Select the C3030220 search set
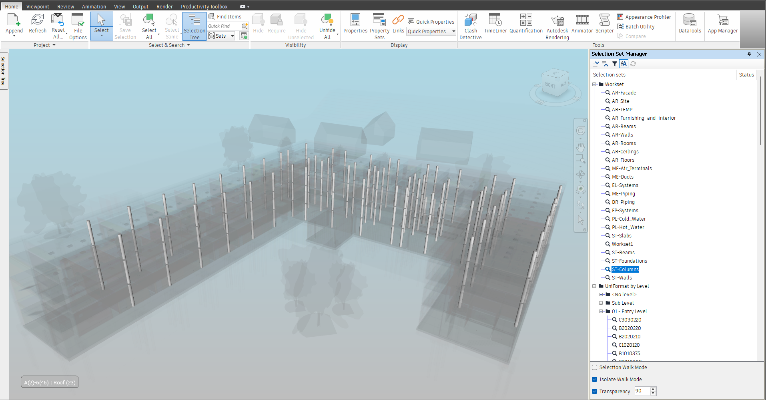Viewport: 766px width, 400px height. [630, 320]
